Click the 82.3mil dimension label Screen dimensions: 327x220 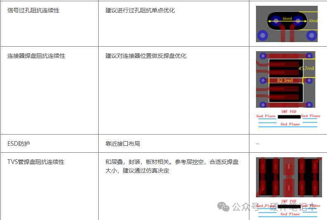click(285, 80)
